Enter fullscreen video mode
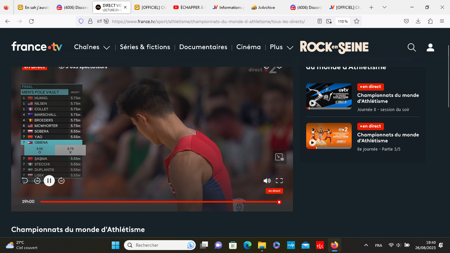Image resolution: width=450 pixels, height=253 pixels. (x=279, y=181)
